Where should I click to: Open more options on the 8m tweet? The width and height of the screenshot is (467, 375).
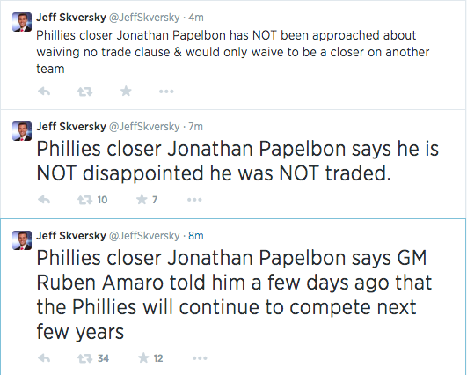200,358
